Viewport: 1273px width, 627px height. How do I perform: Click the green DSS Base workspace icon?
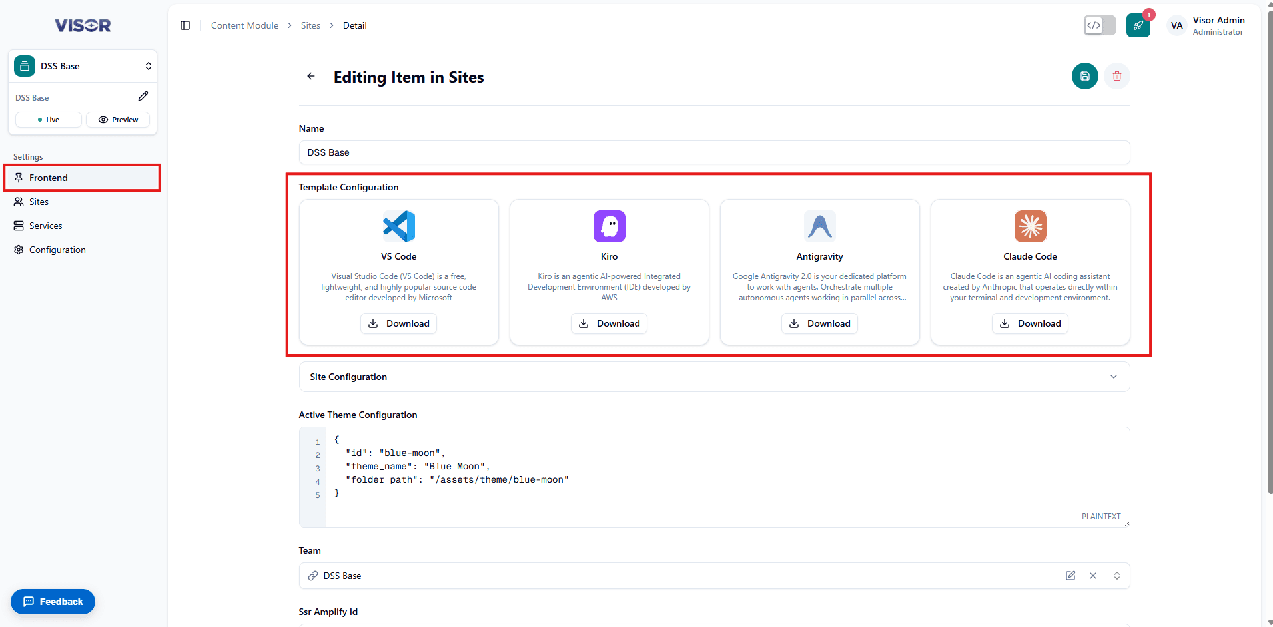tap(25, 66)
